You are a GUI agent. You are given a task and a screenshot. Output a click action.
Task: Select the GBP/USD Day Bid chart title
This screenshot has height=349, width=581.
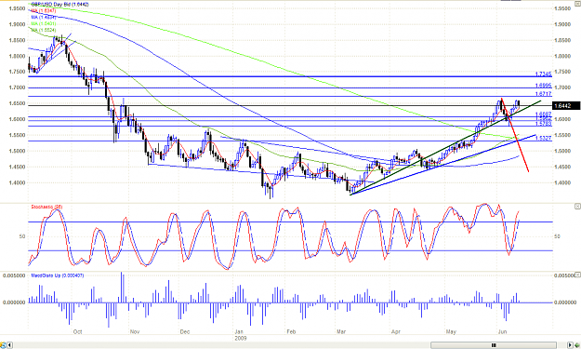pyautogui.click(x=59, y=5)
